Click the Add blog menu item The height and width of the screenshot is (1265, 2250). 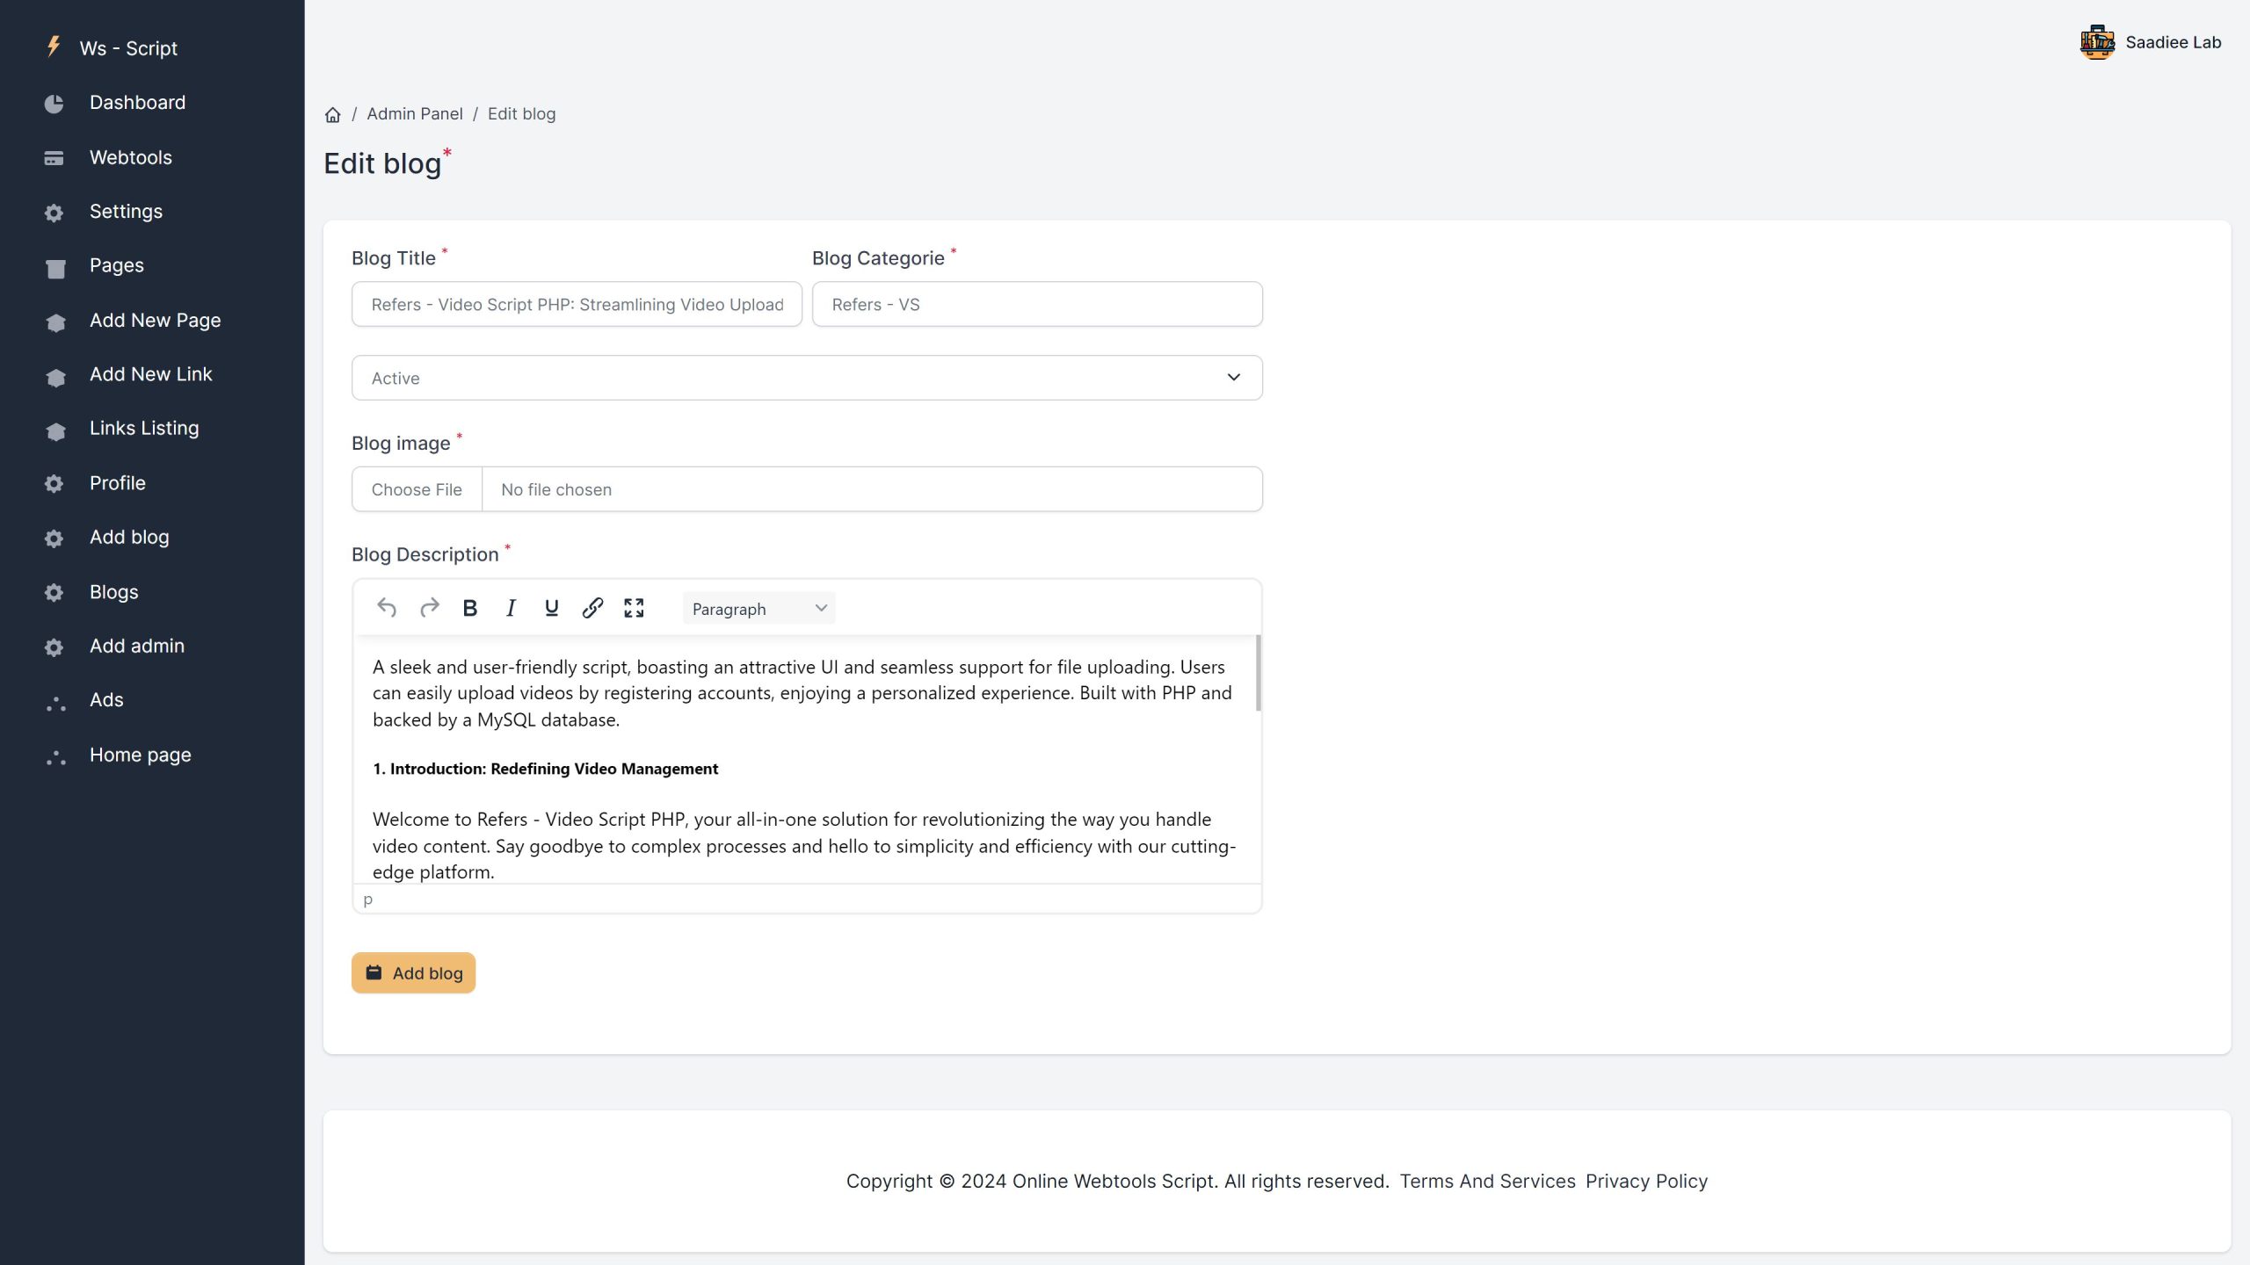pos(128,538)
